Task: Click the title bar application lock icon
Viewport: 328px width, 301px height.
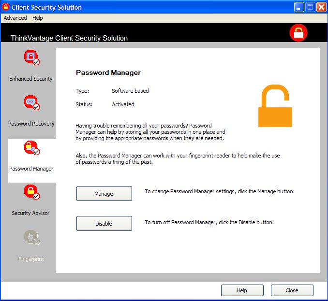Action: point(6,7)
